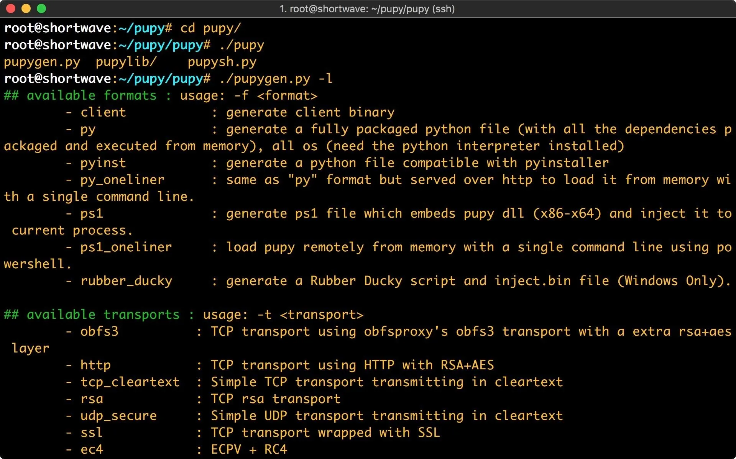Click 'generate client binary' description
This screenshot has width=736, height=459.
coord(310,112)
